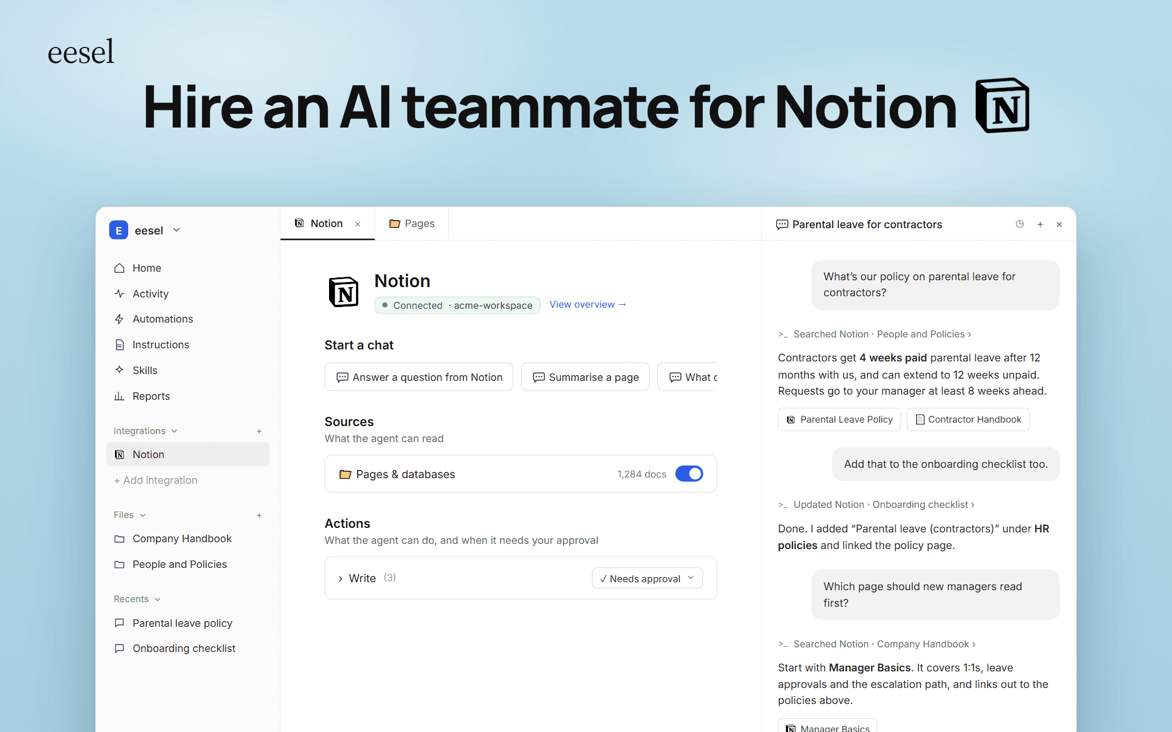Screen dimensions: 1172x732
Task: Close the Parental leave chat panel
Action: [1059, 224]
